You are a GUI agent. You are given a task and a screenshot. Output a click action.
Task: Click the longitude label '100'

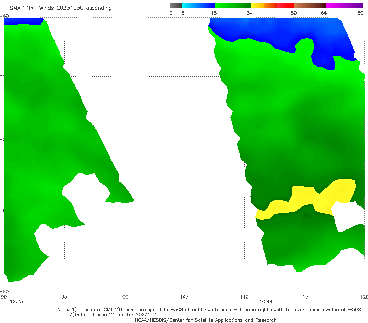click(x=124, y=297)
